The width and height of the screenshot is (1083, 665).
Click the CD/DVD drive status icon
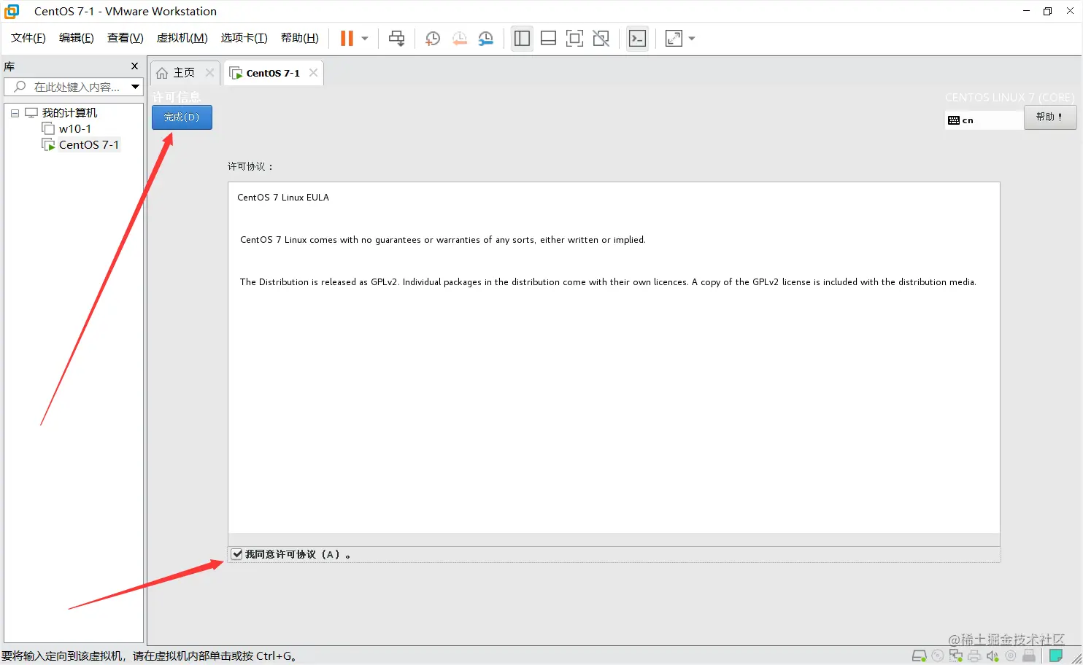(938, 656)
